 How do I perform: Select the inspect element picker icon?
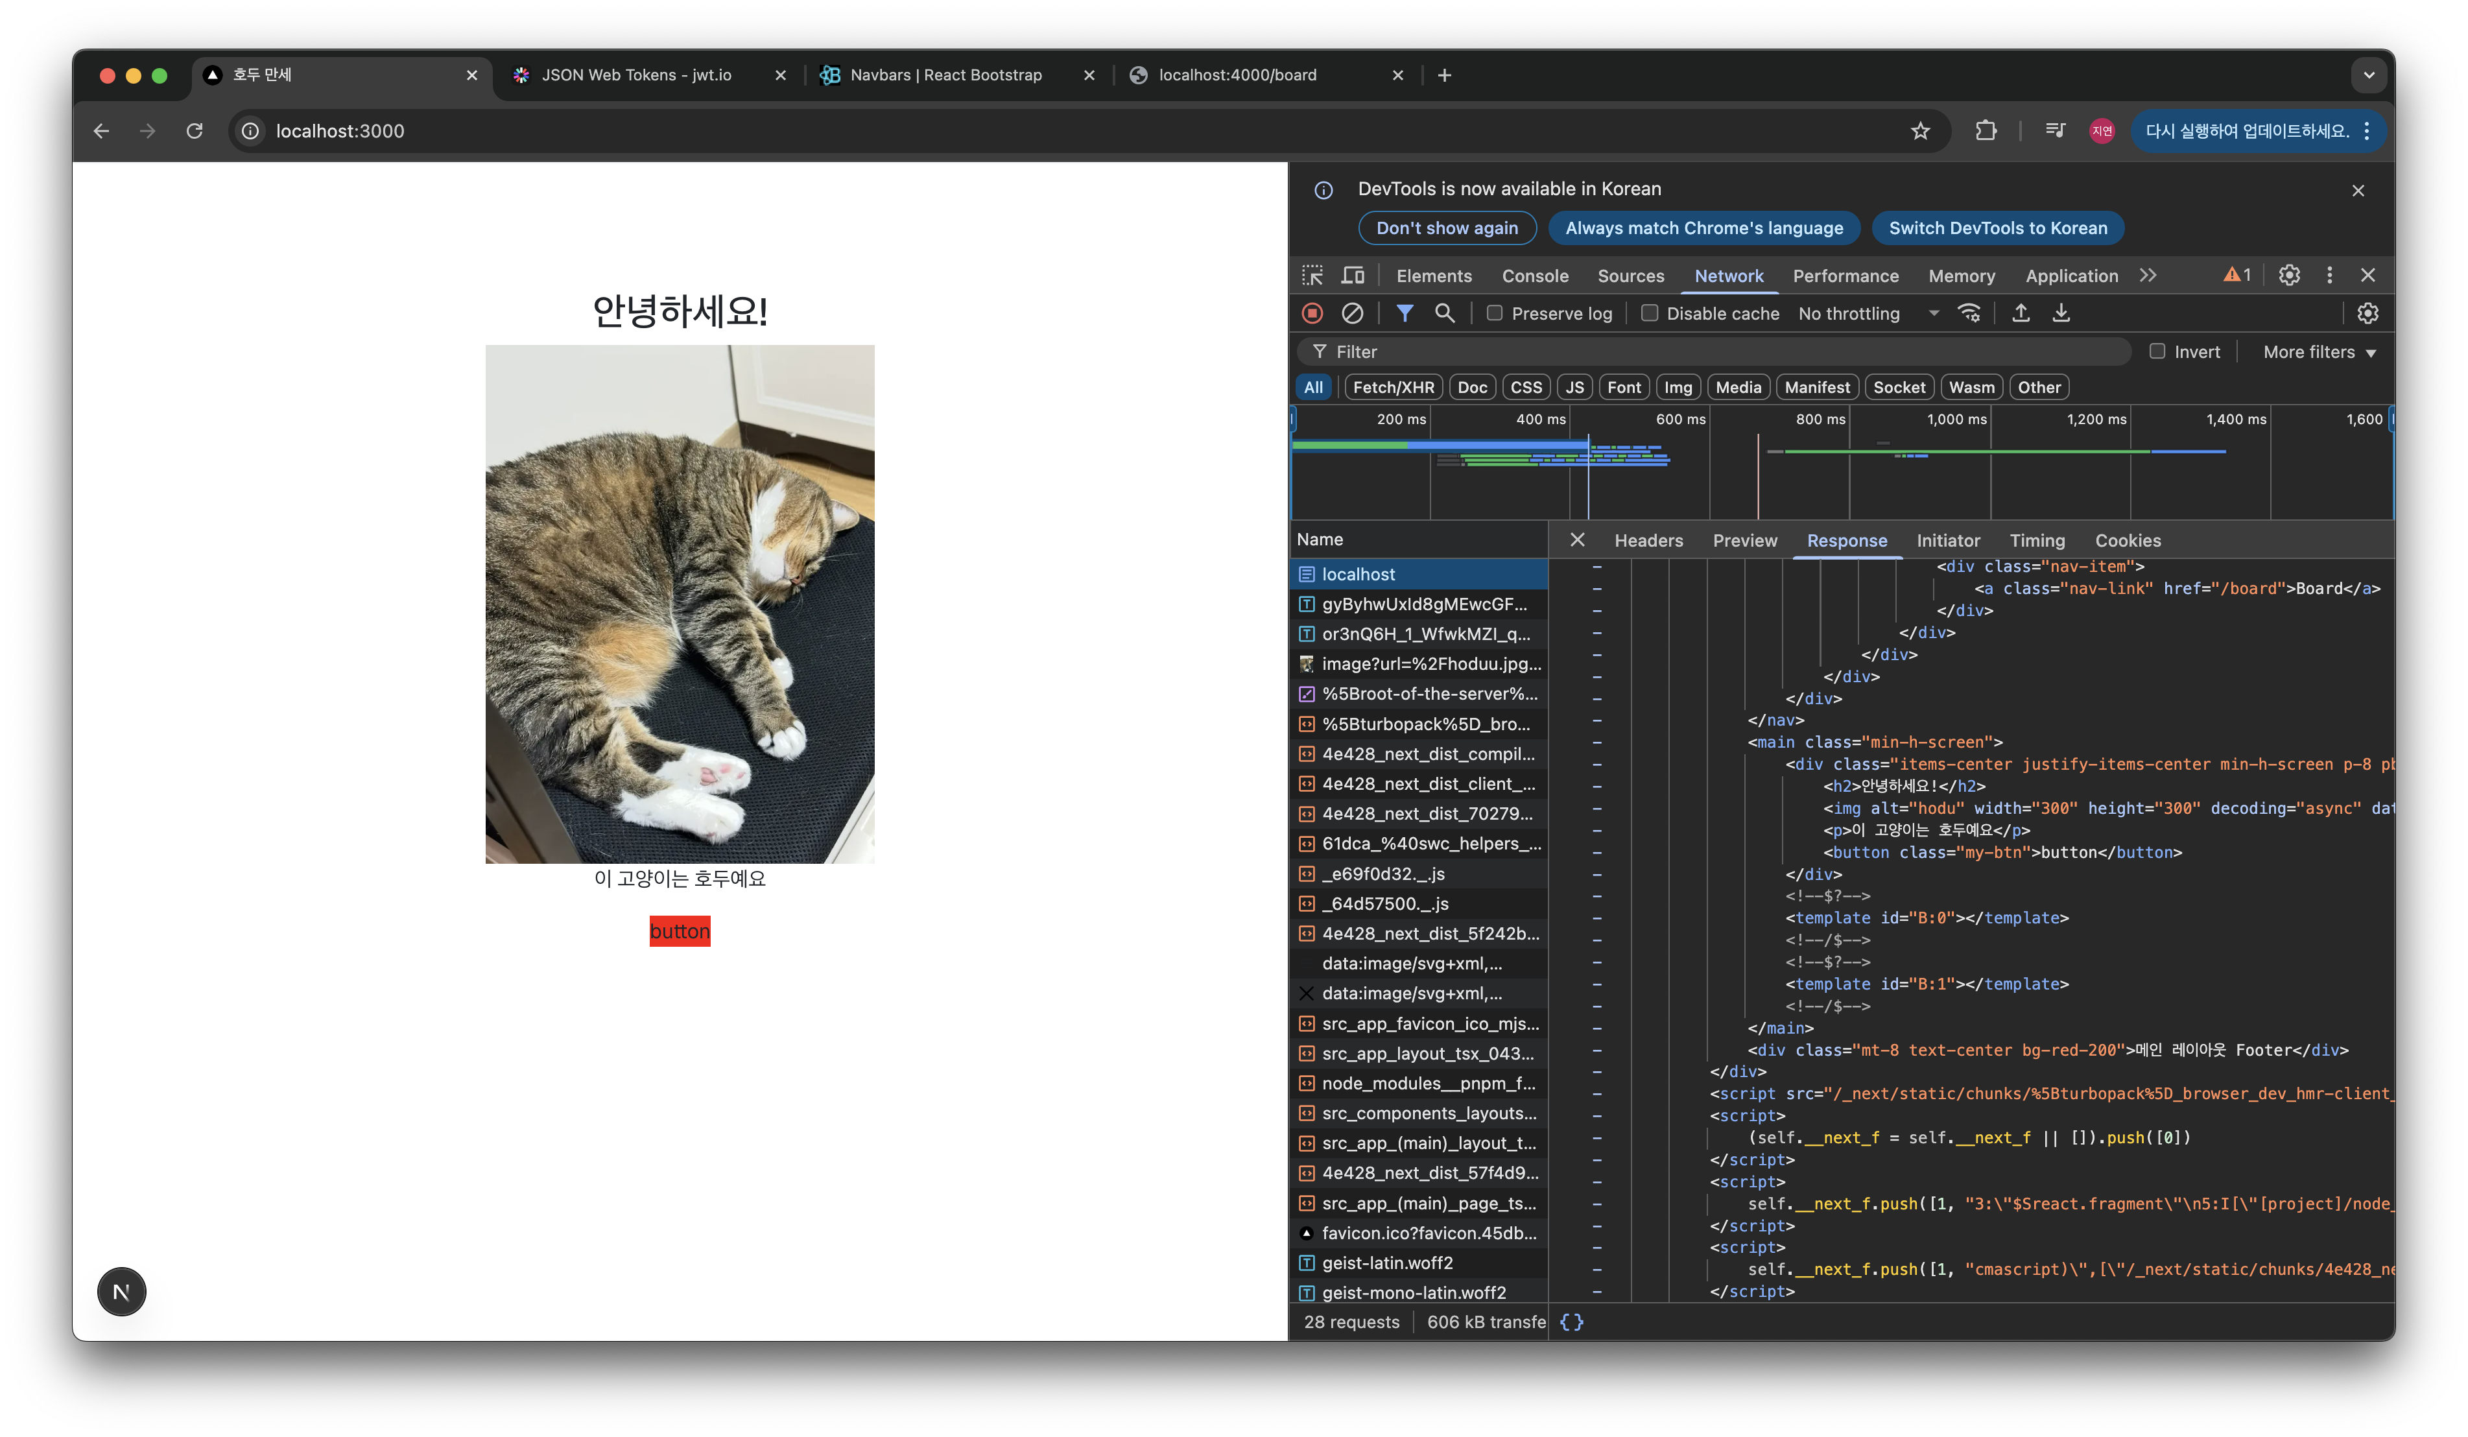[x=1312, y=275]
